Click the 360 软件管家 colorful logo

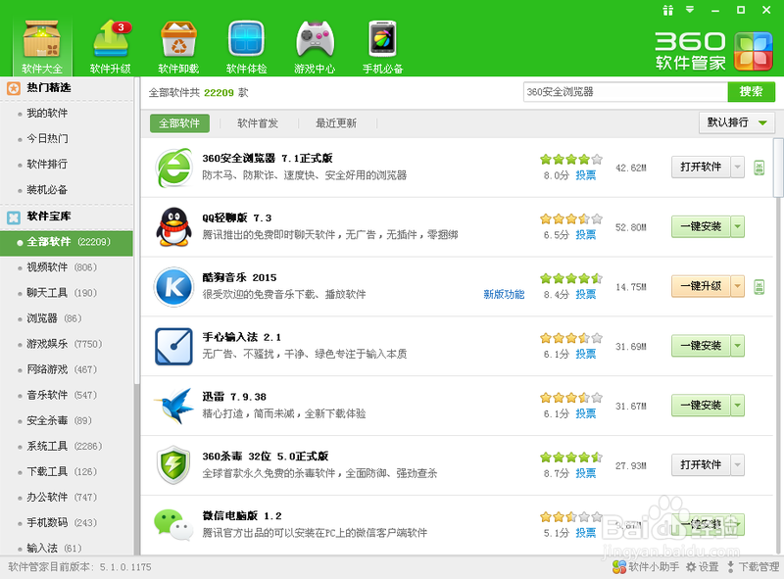coord(753,51)
